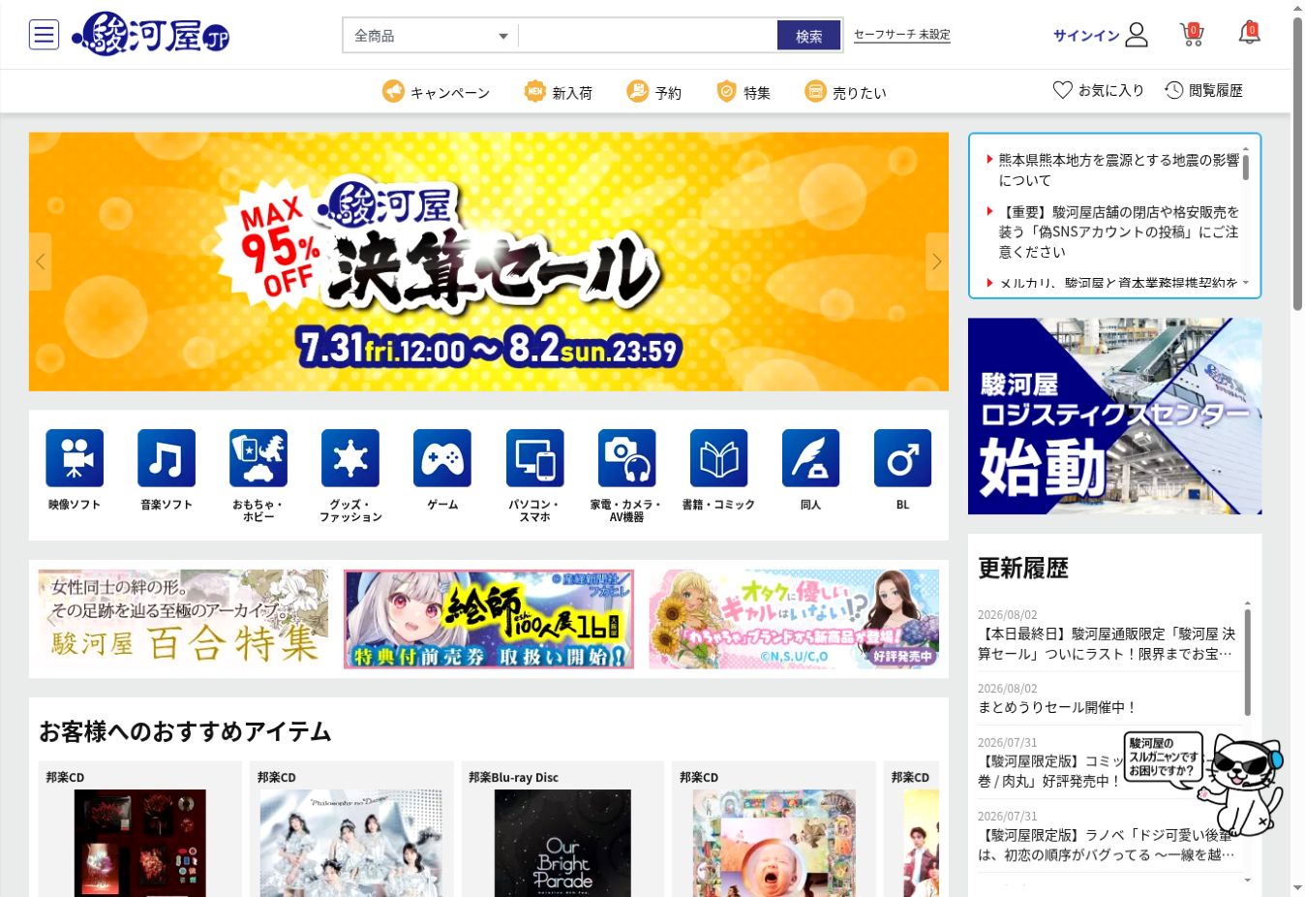Open the ロジスティクスセンター始動 banner
Image resolution: width=1305 pixels, height=897 pixels.
[1115, 417]
